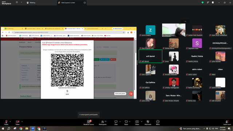Select Dea Puspita Putri participant tile
233x131 pixels.
pyautogui.click(x=150, y=43)
